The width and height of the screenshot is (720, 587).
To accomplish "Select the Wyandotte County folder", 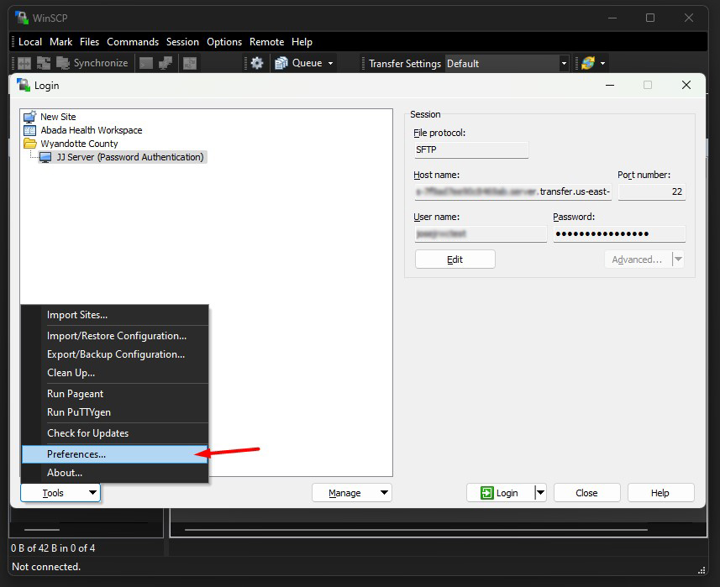I will [79, 144].
